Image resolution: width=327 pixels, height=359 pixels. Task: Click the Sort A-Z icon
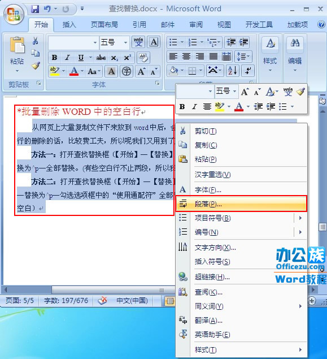(232, 71)
